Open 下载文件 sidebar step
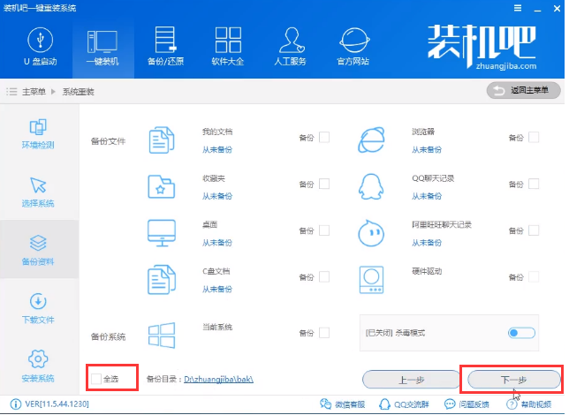The width and height of the screenshot is (569, 415). [38, 309]
